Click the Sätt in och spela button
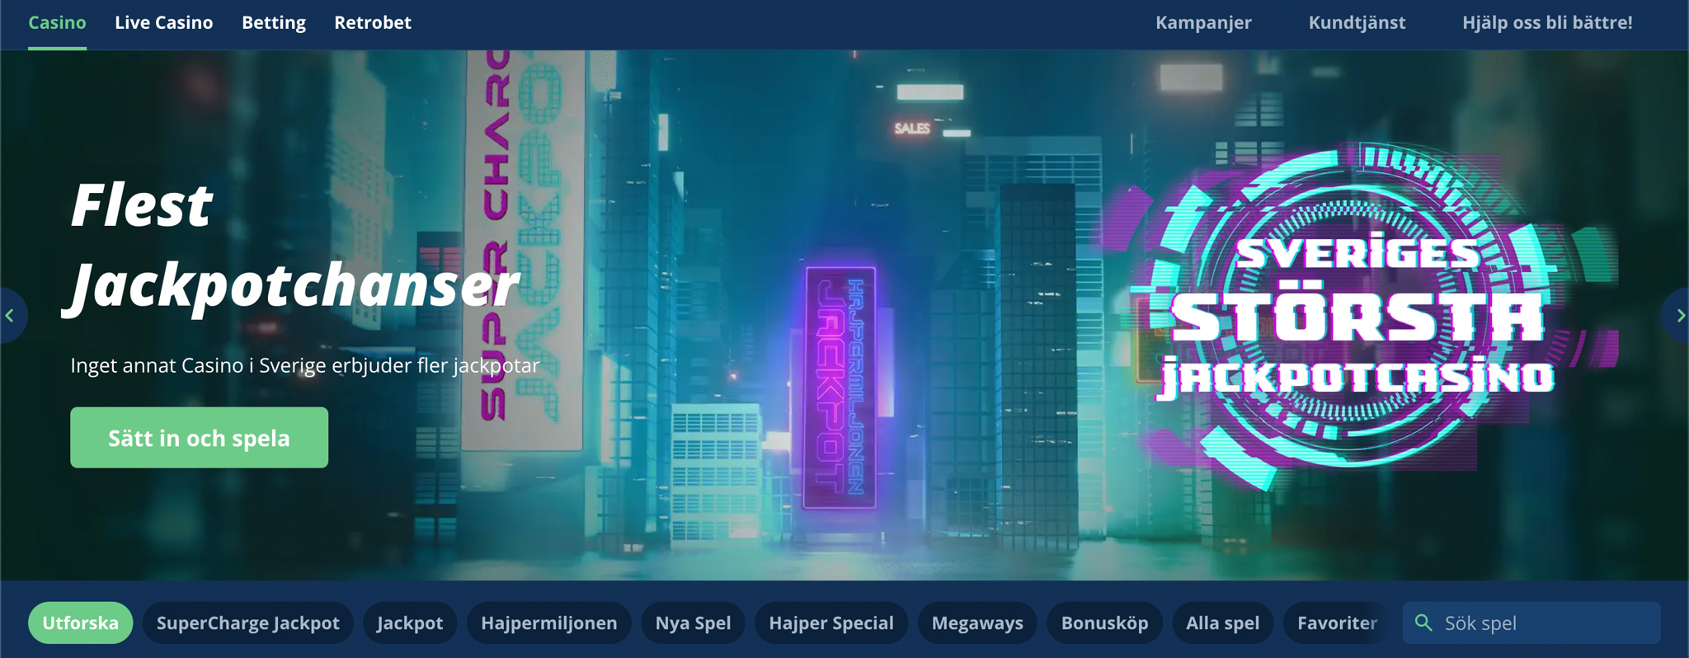The image size is (1689, 658). (199, 438)
